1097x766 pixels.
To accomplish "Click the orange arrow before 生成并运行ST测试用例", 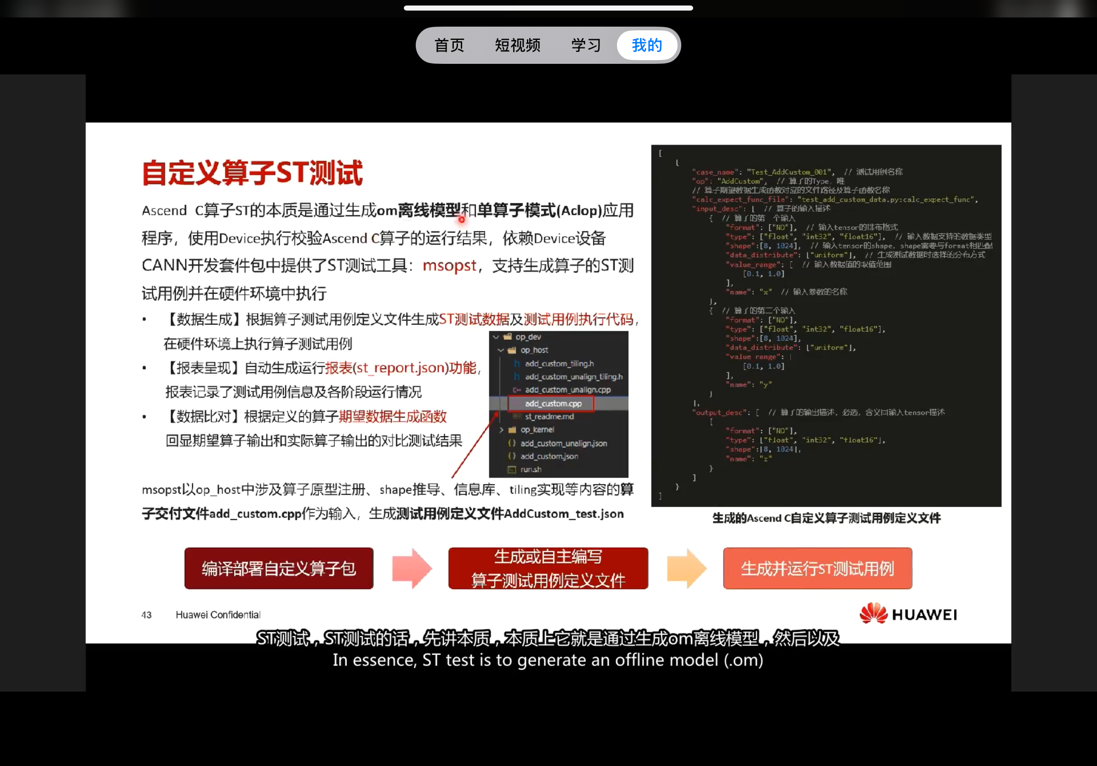I will 686,568.
